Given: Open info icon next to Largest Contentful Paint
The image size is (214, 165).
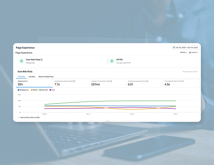Looking at the screenshot, I should 74,81.
